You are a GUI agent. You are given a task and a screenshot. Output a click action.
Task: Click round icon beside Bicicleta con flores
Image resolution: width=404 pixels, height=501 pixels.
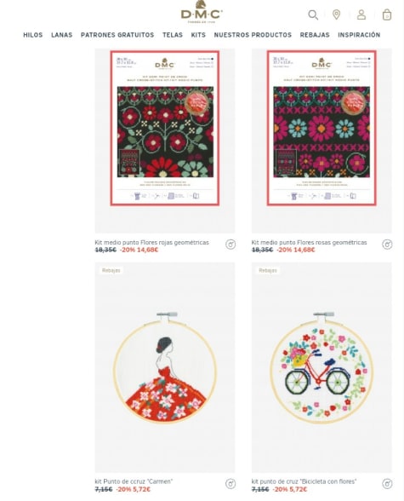click(387, 484)
